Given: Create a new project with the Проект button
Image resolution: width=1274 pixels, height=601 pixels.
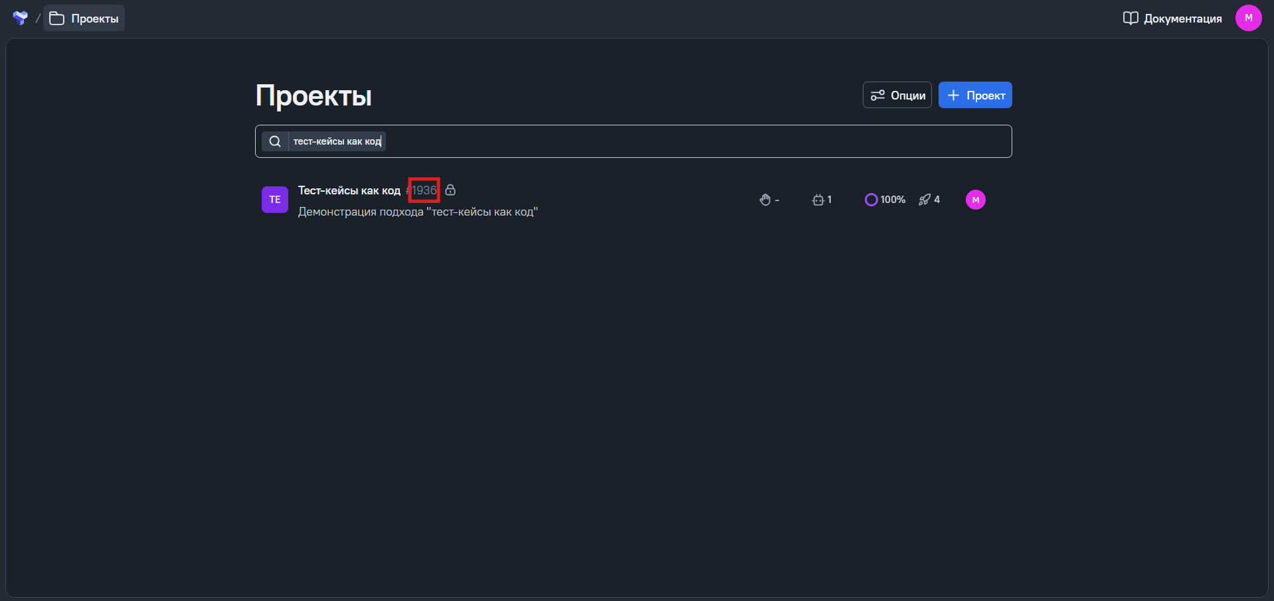Looking at the screenshot, I should click(x=974, y=96).
